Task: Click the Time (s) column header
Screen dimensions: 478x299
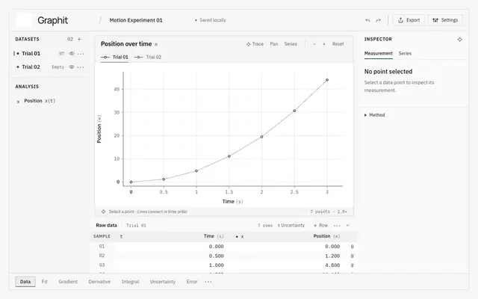Action: 214,236
